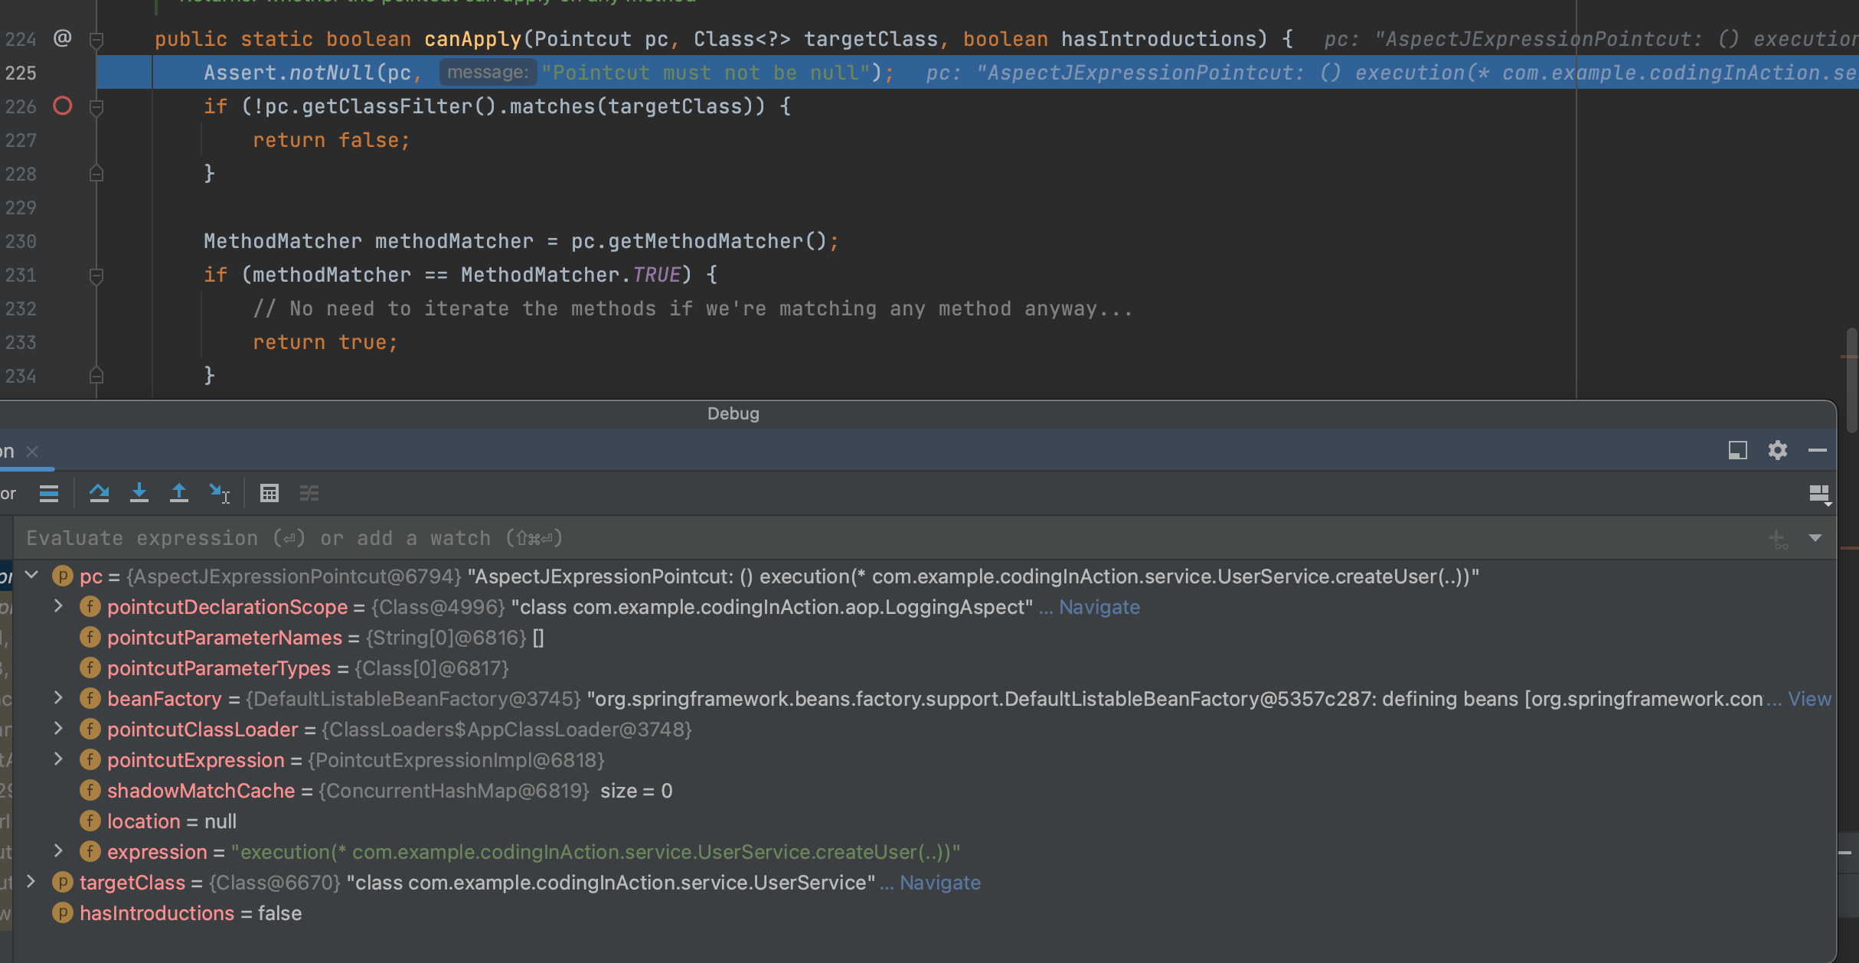
Task: Expand the targetClass variable node
Action: click(32, 881)
